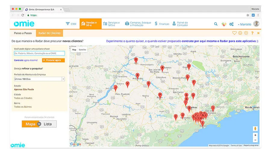Open the settings gears icon

[x=231, y=24]
